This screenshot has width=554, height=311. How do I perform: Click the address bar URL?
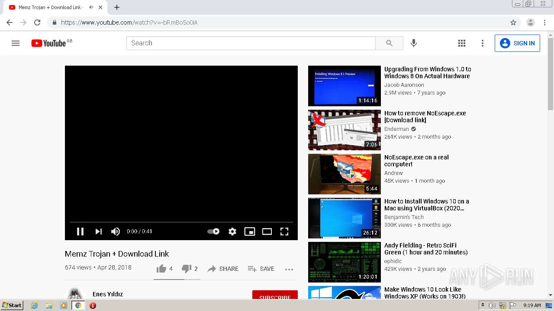[129, 22]
